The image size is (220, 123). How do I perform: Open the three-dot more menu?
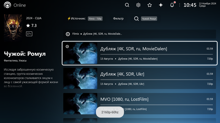[180, 5]
